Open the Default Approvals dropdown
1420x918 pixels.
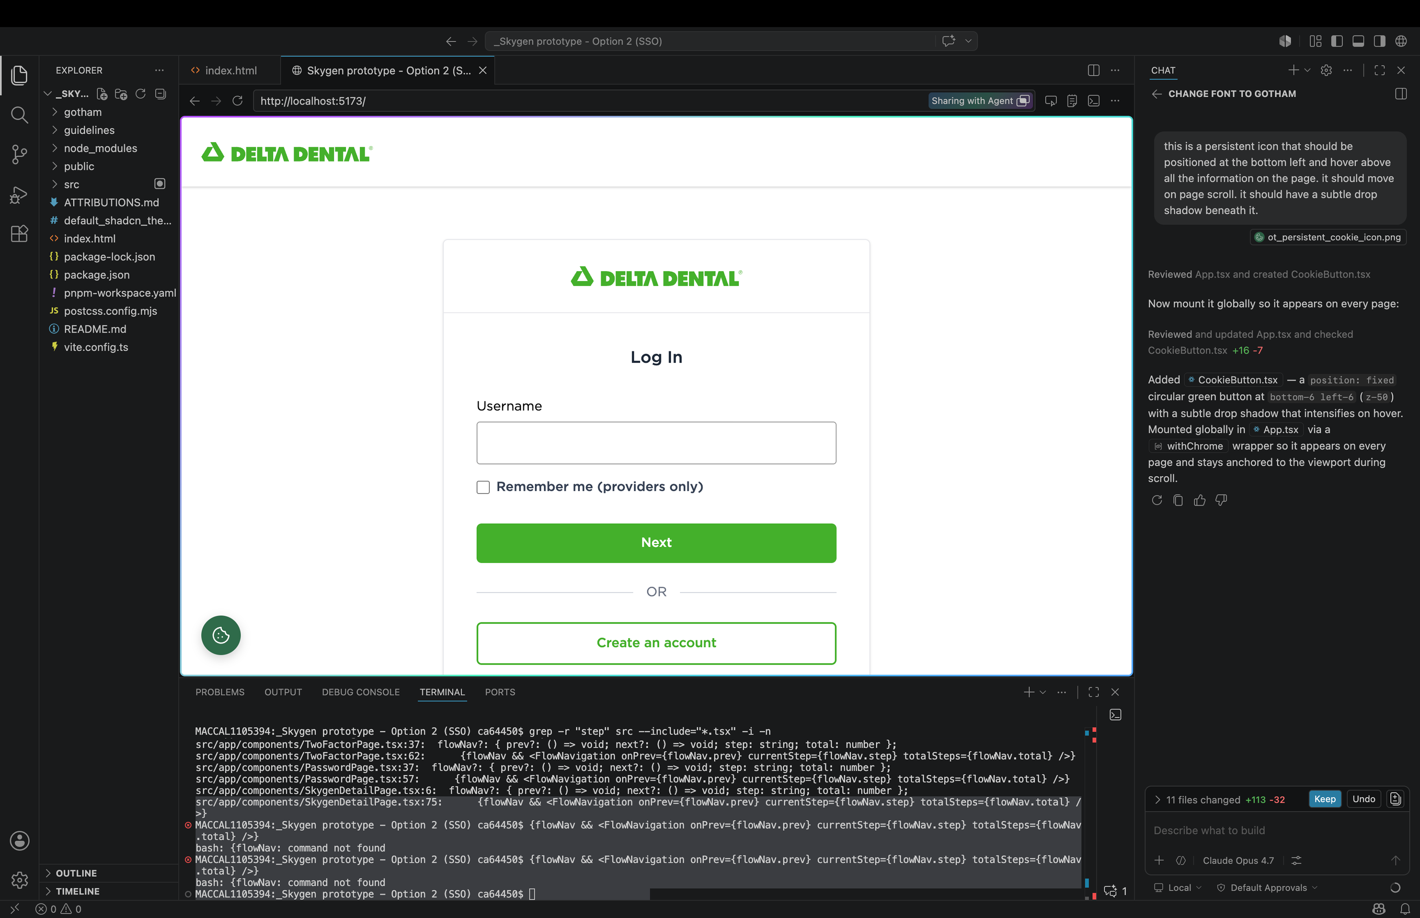tap(1267, 887)
